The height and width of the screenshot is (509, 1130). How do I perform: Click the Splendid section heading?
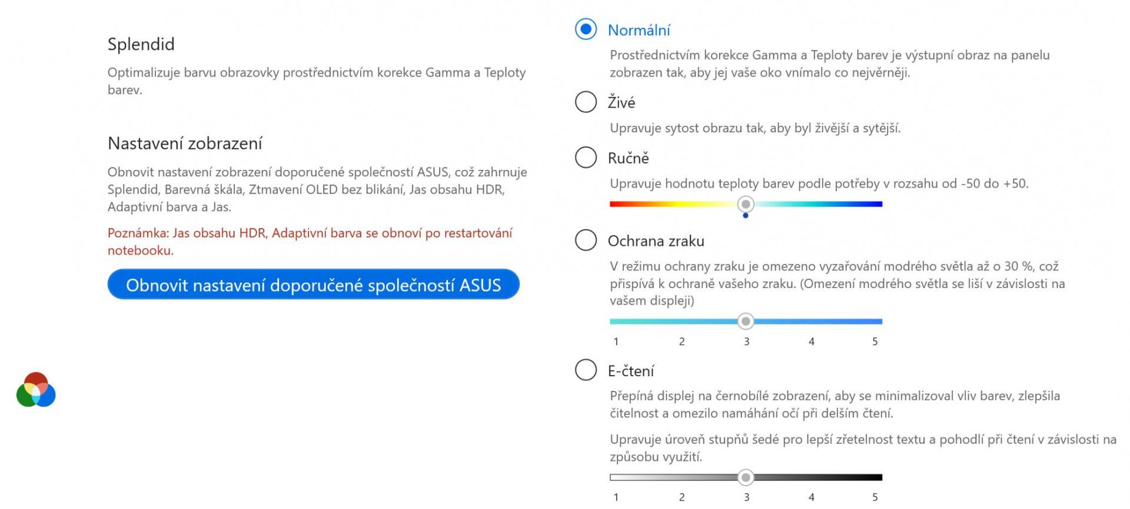coord(141,44)
